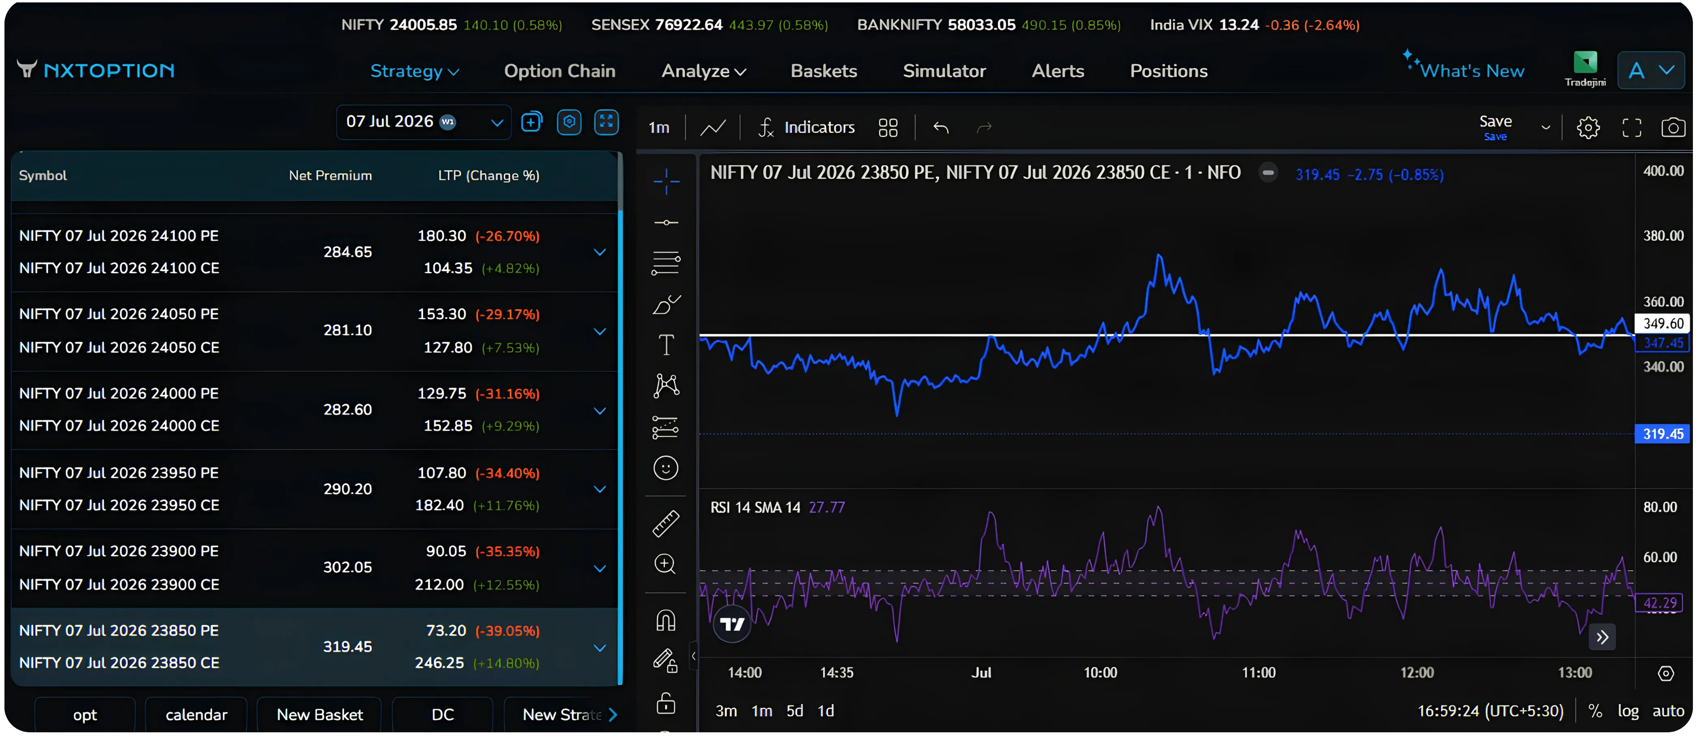Activate the zoom in tool
The height and width of the screenshot is (740, 1699).
pyautogui.click(x=665, y=564)
